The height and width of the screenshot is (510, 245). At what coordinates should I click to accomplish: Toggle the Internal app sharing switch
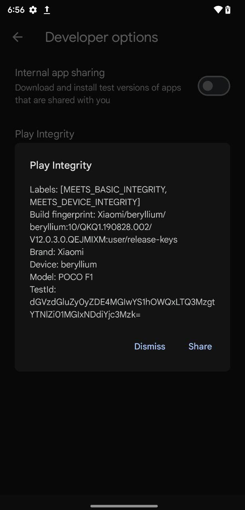[x=214, y=86]
